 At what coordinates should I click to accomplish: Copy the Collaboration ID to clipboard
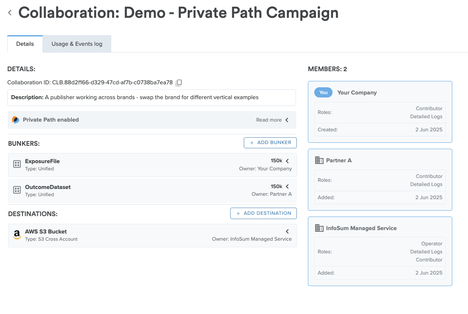tap(179, 83)
